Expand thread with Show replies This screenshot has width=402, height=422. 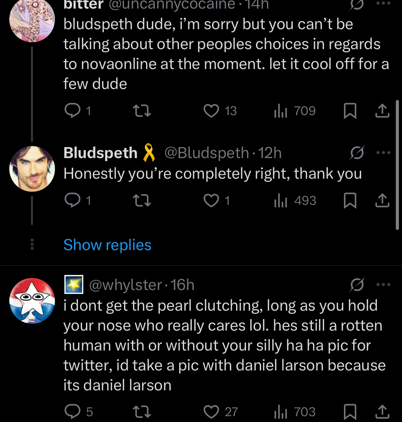[107, 245]
